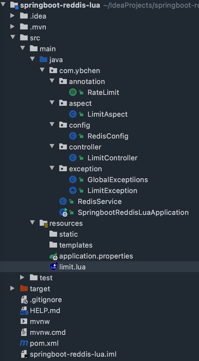This screenshot has height=361, width=199.
Task: Collapse the src folder
Action: click(x=13, y=37)
